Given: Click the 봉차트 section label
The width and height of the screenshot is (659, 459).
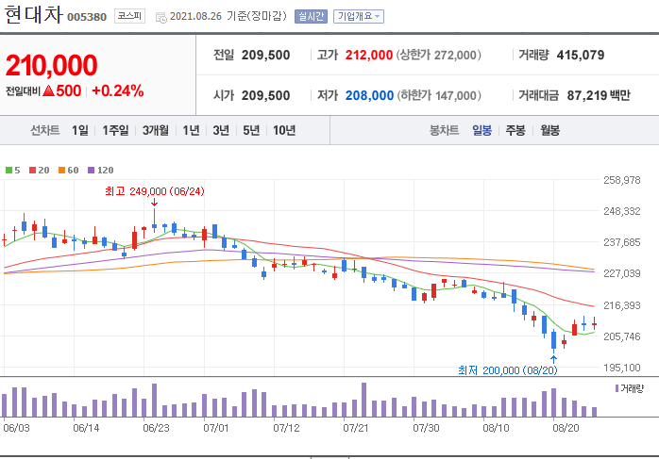Looking at the screenshot, I should click(445, 130).
